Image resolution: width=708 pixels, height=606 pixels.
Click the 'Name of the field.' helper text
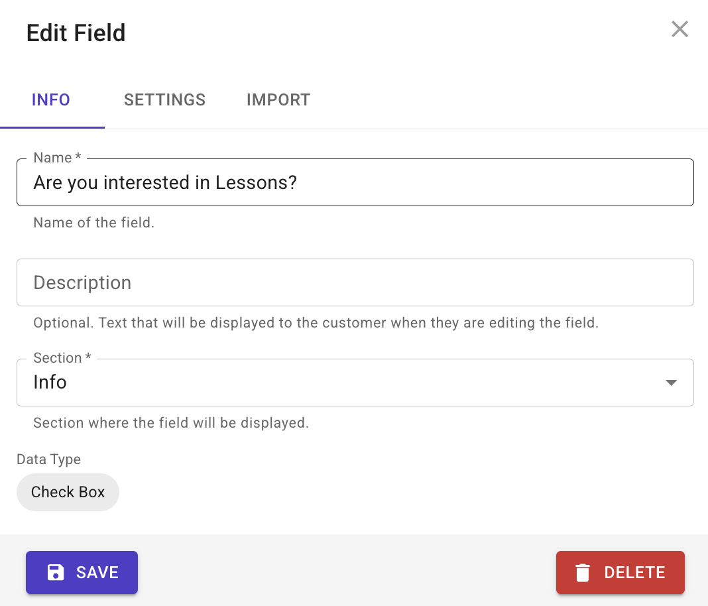coord(94,223)
